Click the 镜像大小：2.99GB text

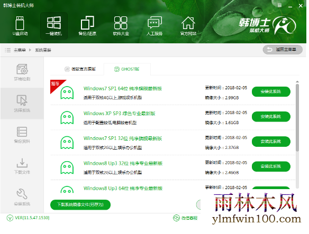click(x=222, y=98)
